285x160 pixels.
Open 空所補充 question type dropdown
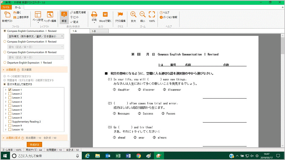point(36,36)
